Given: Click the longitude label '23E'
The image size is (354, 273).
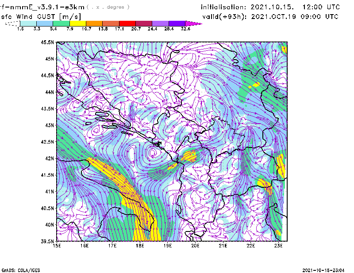Looking at the screenshot, I should pos(278,246).
